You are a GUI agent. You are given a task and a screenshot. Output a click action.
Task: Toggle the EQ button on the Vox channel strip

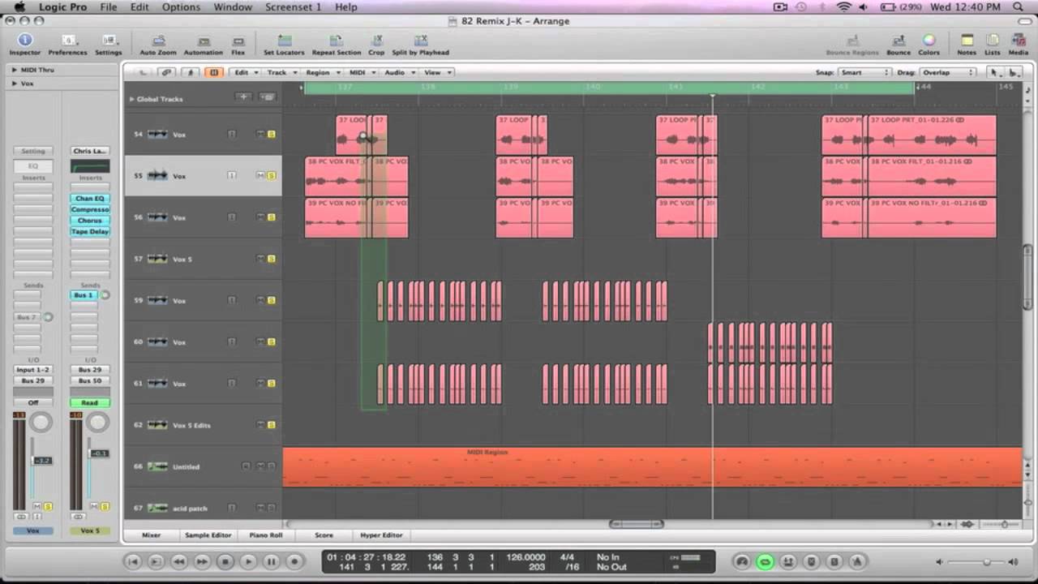(33, 166)
